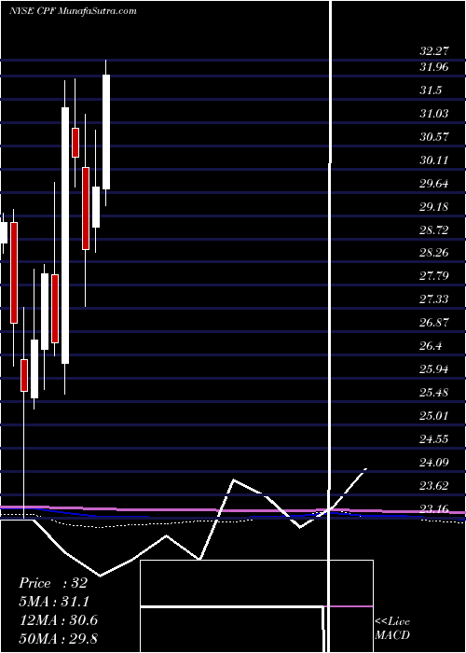Click the 23.16 price axis label
Image resolution: width=466 pixels, height=653 pixels.
434,509
